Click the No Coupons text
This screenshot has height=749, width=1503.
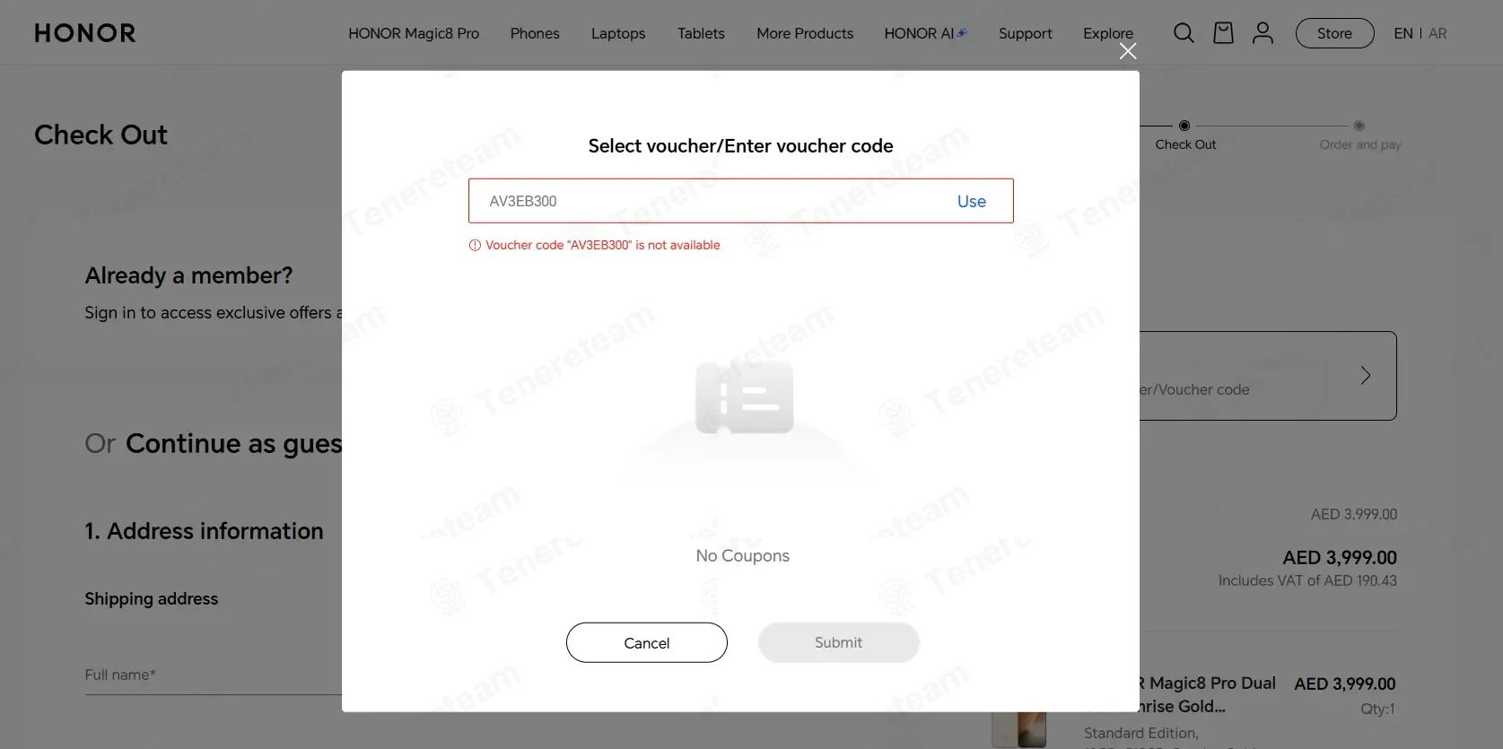point(742,555)
